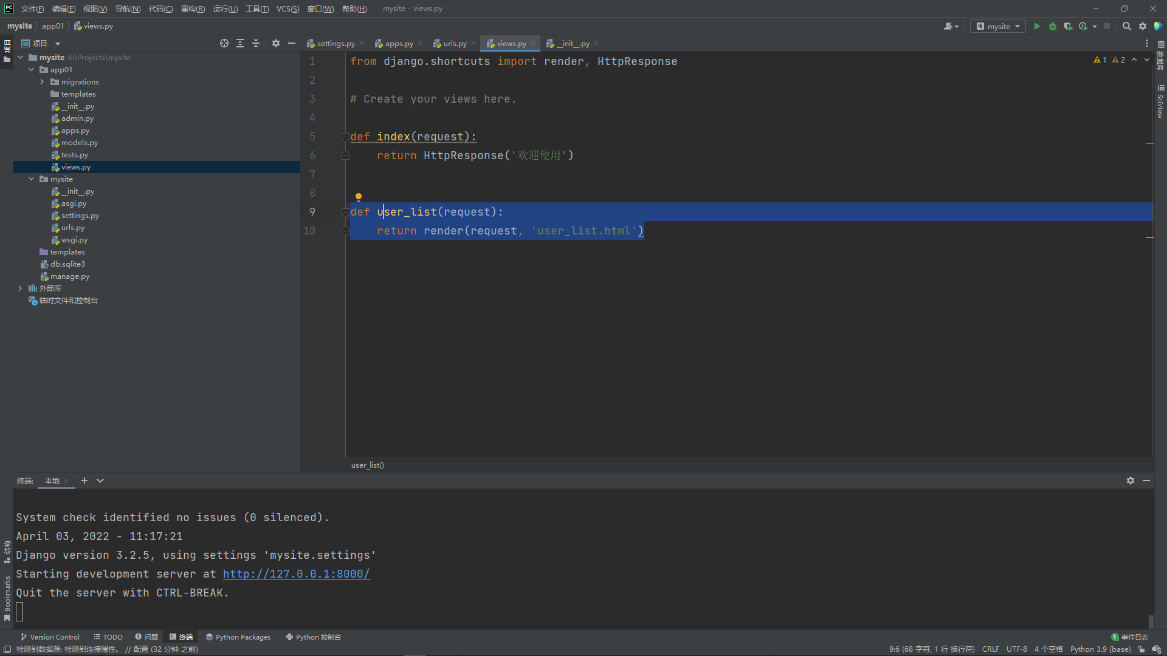1167x656 pixels.
Task: Go to previous highlighted error arrow
Action: tap(1134, 60)
